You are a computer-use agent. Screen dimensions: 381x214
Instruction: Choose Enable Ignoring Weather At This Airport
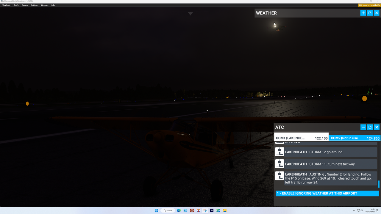(x=327, y=193)
